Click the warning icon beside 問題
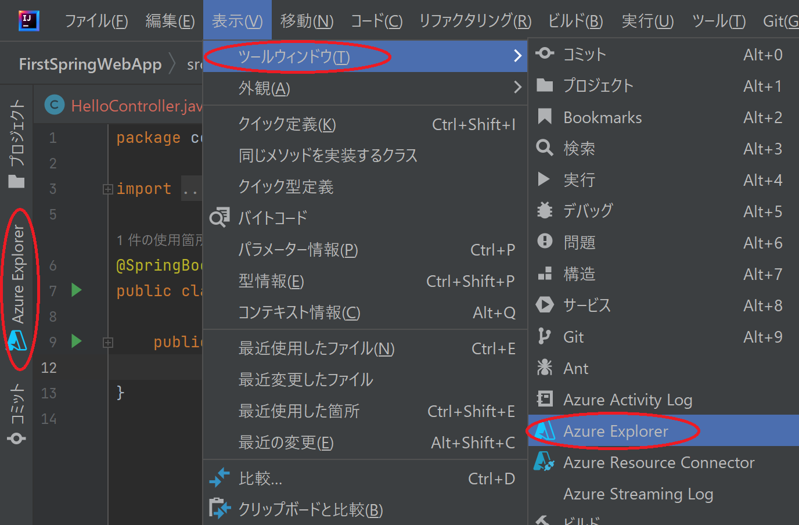The width and height of the screenshot is (799, 525). point(545,241)
